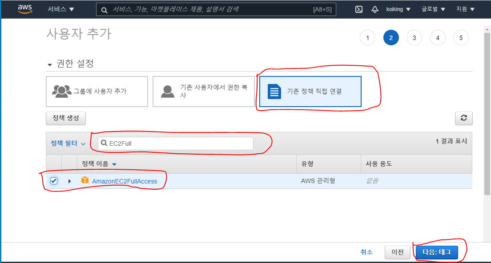
Task: Select 기존 정책 직접 연결 option
Action: [310, 92]
